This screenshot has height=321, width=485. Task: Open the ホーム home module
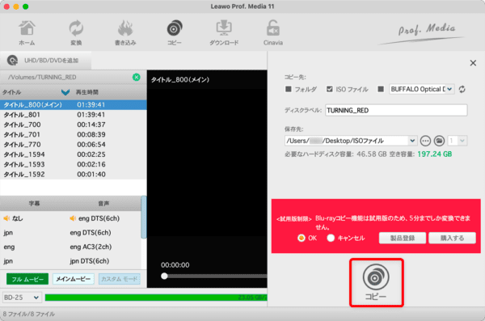pos(27,32)
